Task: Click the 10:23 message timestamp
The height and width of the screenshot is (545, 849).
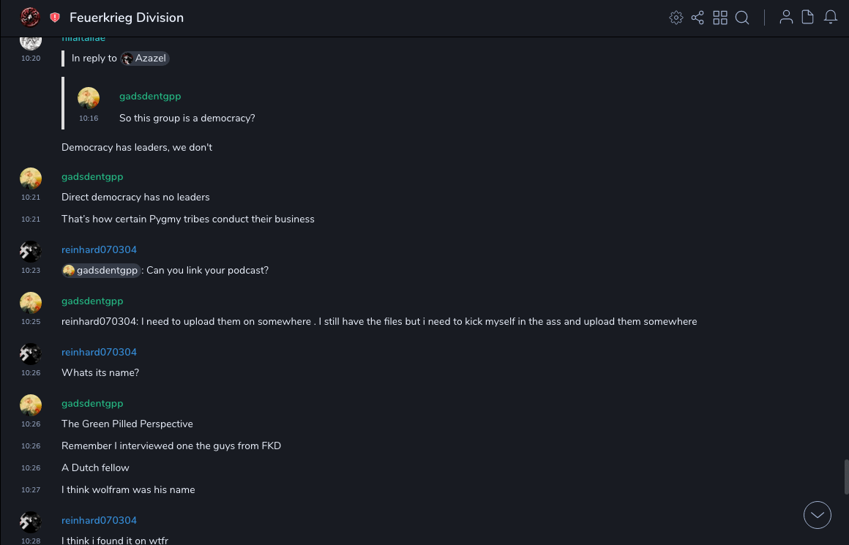Action: 31,271
